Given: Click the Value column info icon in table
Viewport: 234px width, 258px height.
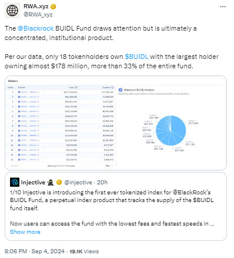Looking at the screenshot, I should [x=76, y=87].
